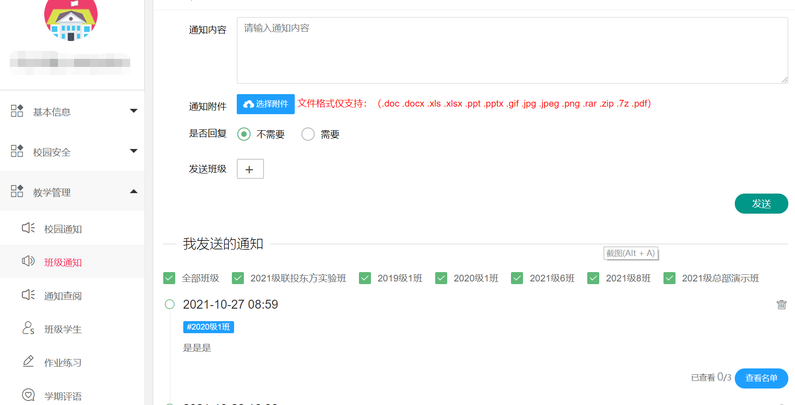Click the 校园通知 speaker icon

tap(28, 228)
